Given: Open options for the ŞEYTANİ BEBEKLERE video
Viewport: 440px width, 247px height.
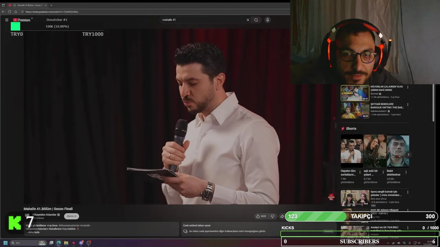Looking at the screenshot, I should pyautogui.click(x=408, y=105).
